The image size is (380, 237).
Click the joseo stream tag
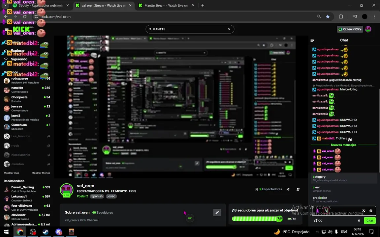tap(111, 196)
